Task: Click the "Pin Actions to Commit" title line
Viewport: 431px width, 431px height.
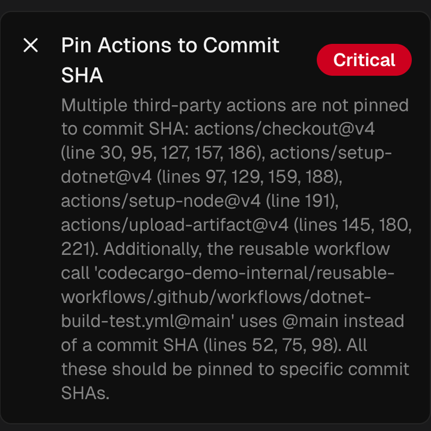Action: [170, 46]
